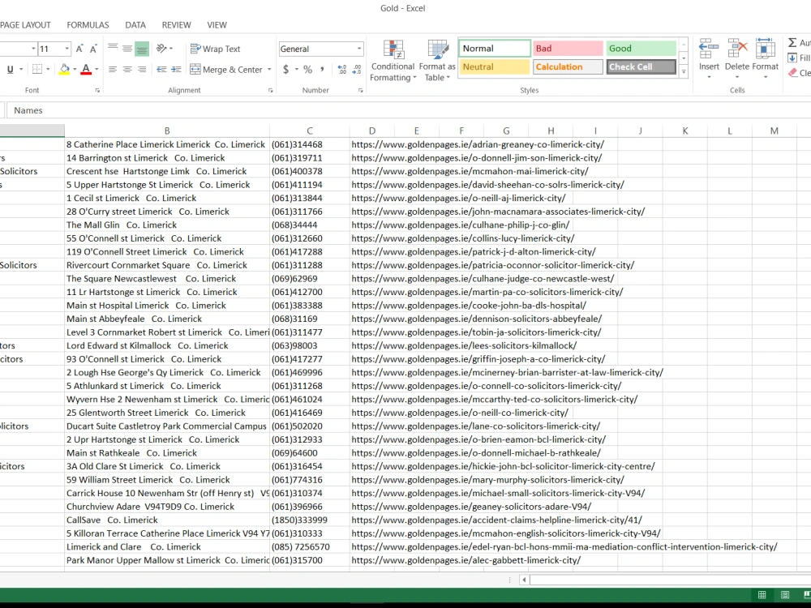
Task: Open the PAGE LAYOUT tab
Action: pyautogui.click(x=25, y=25)
